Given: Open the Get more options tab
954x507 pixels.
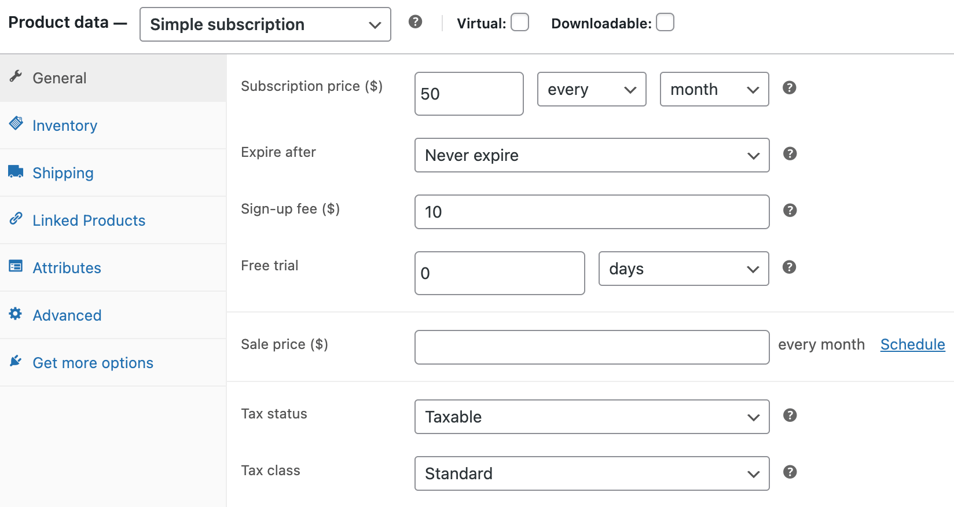Looking at the screenshot, I should click(x=113, y=363).
